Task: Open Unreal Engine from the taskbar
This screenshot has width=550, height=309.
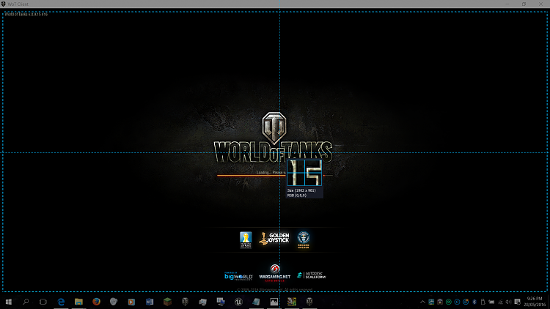Action: (238, 302)
